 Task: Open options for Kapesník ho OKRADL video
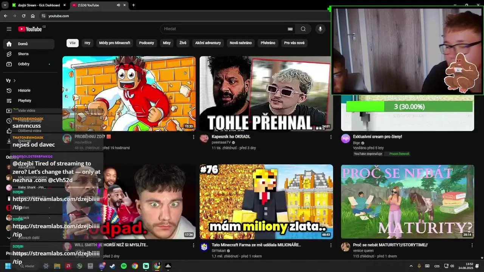[331, 137]
